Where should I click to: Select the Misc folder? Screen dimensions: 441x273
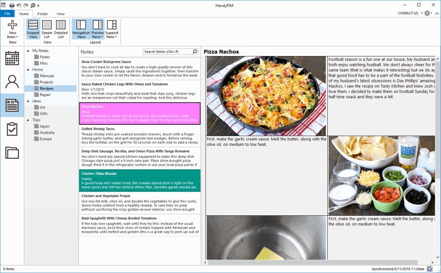(41, 63)
